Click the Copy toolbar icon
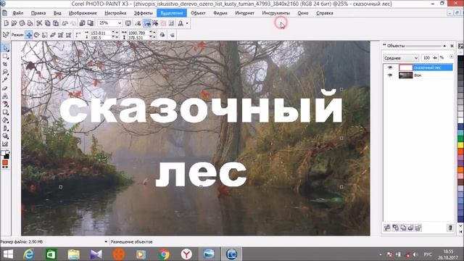 click(x=47, y=23)
